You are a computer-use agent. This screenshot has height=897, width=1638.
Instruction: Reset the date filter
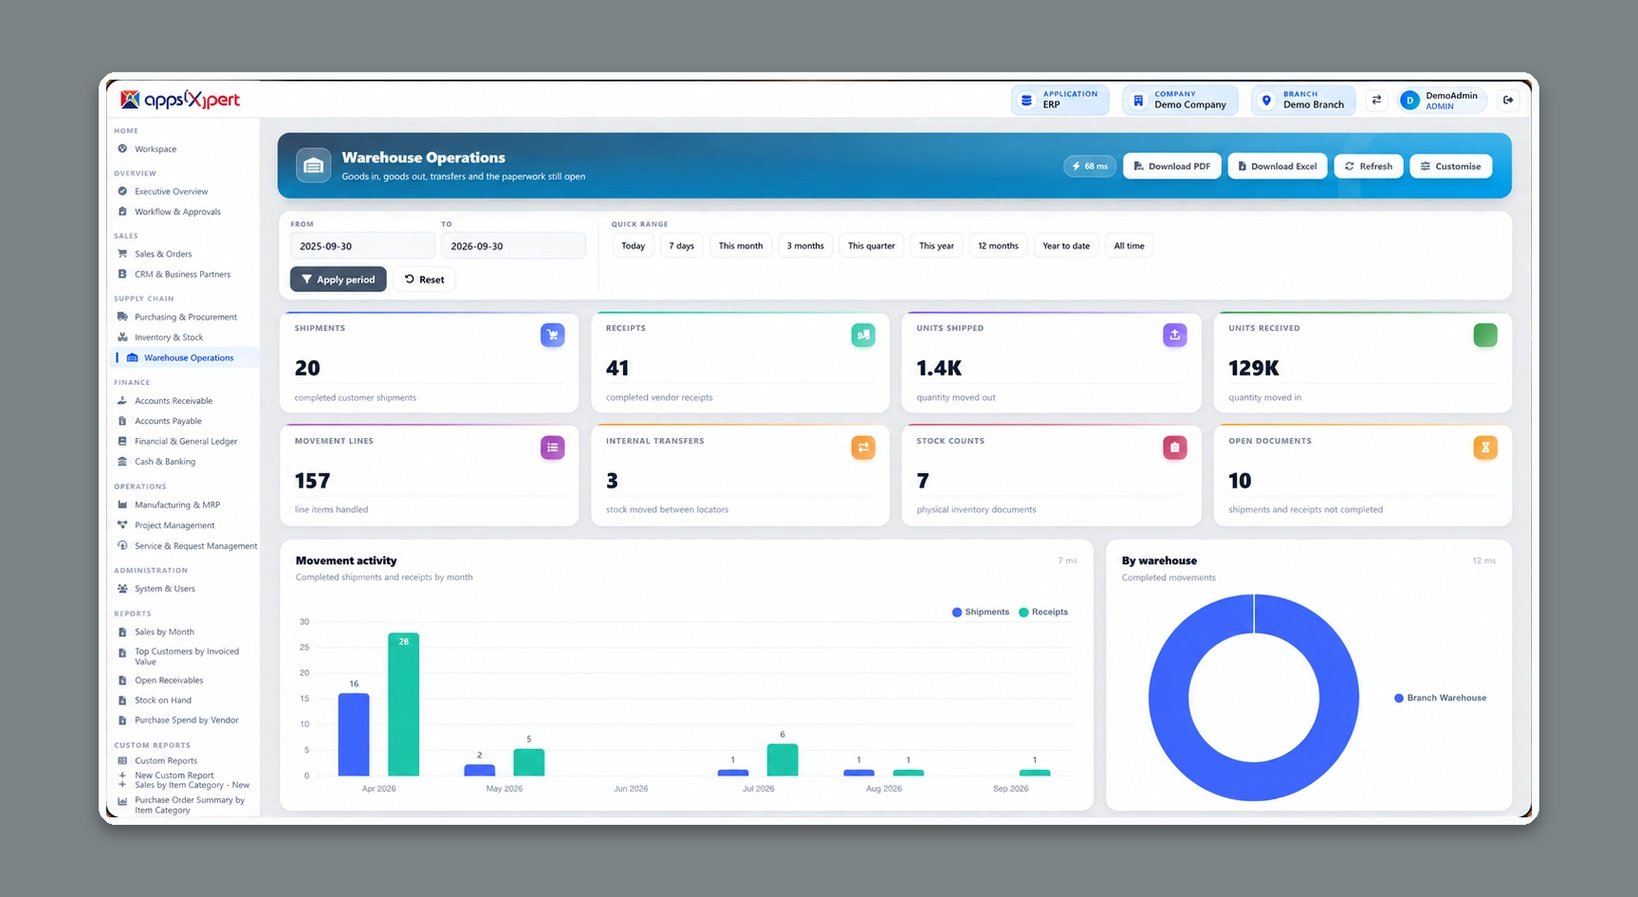424,280
